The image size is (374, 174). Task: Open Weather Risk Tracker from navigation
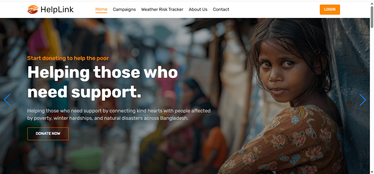tap(162, 10)
